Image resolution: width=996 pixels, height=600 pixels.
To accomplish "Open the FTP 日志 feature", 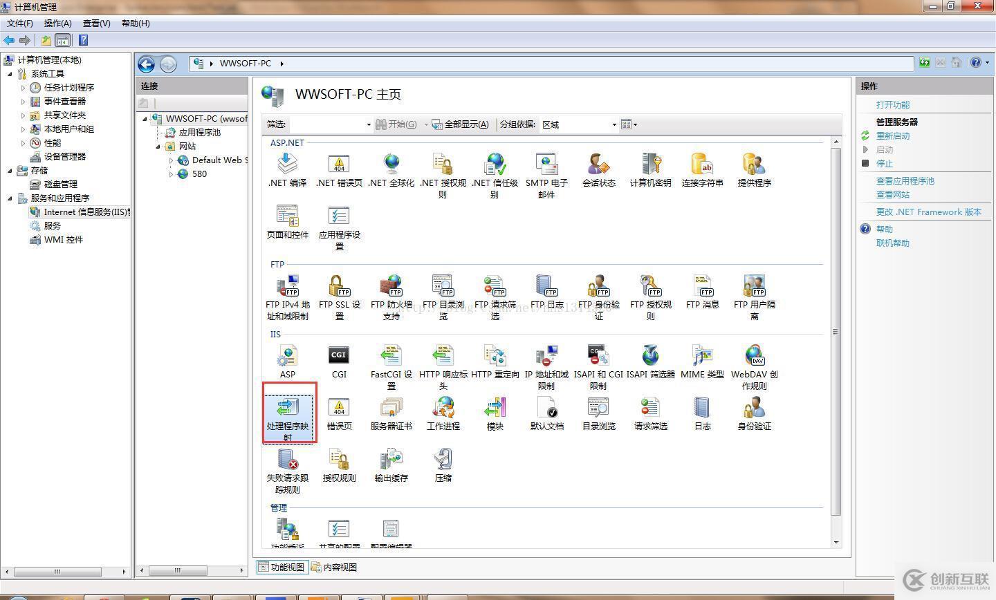I will click(x=546, y=292).
